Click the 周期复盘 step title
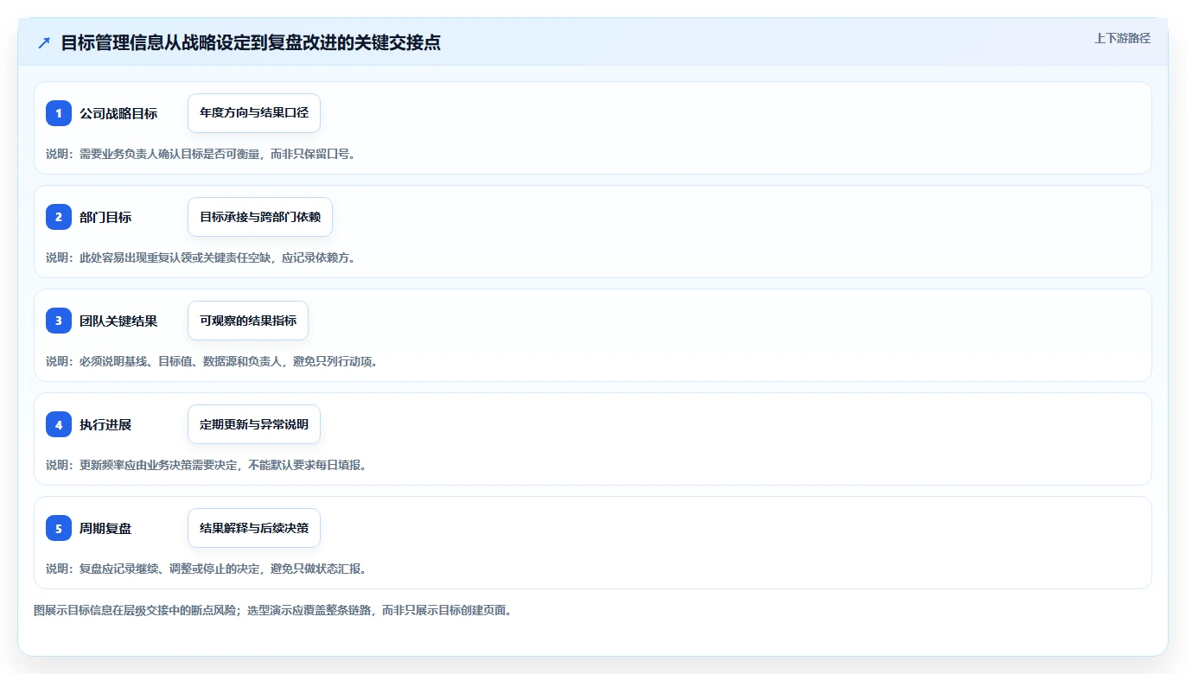 point(105,528)
